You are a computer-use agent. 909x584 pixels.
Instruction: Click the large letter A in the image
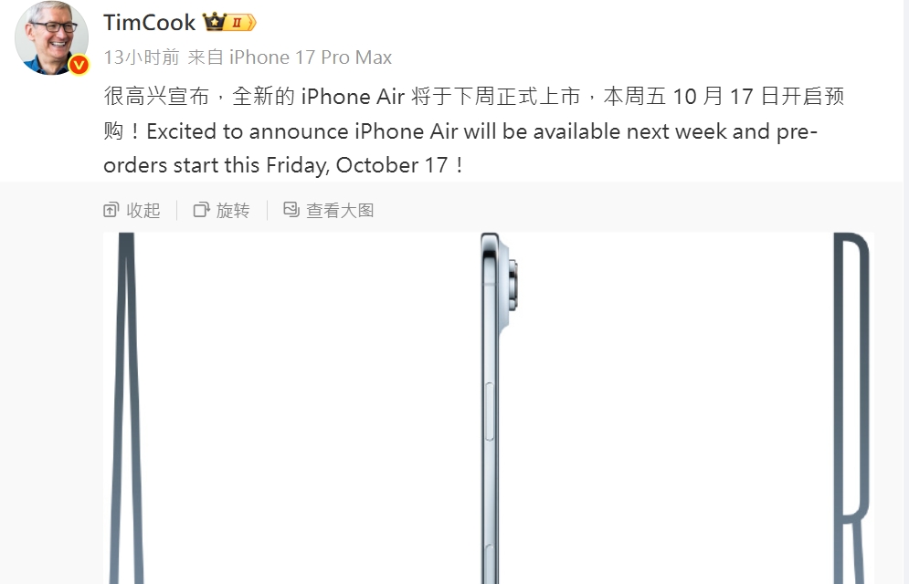[x=127, y=408]
